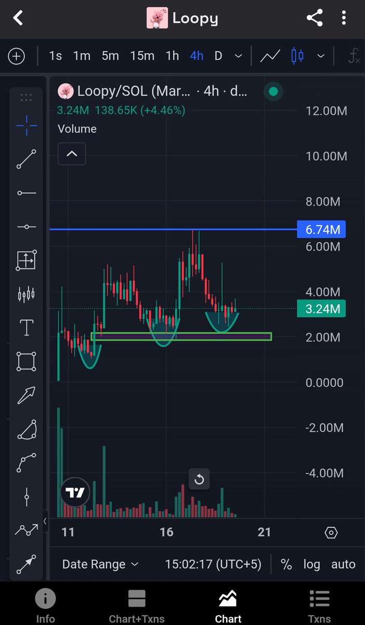Toggle the log scale mode
This screenshot has width=365, height=625.
[x=312, y=564]
